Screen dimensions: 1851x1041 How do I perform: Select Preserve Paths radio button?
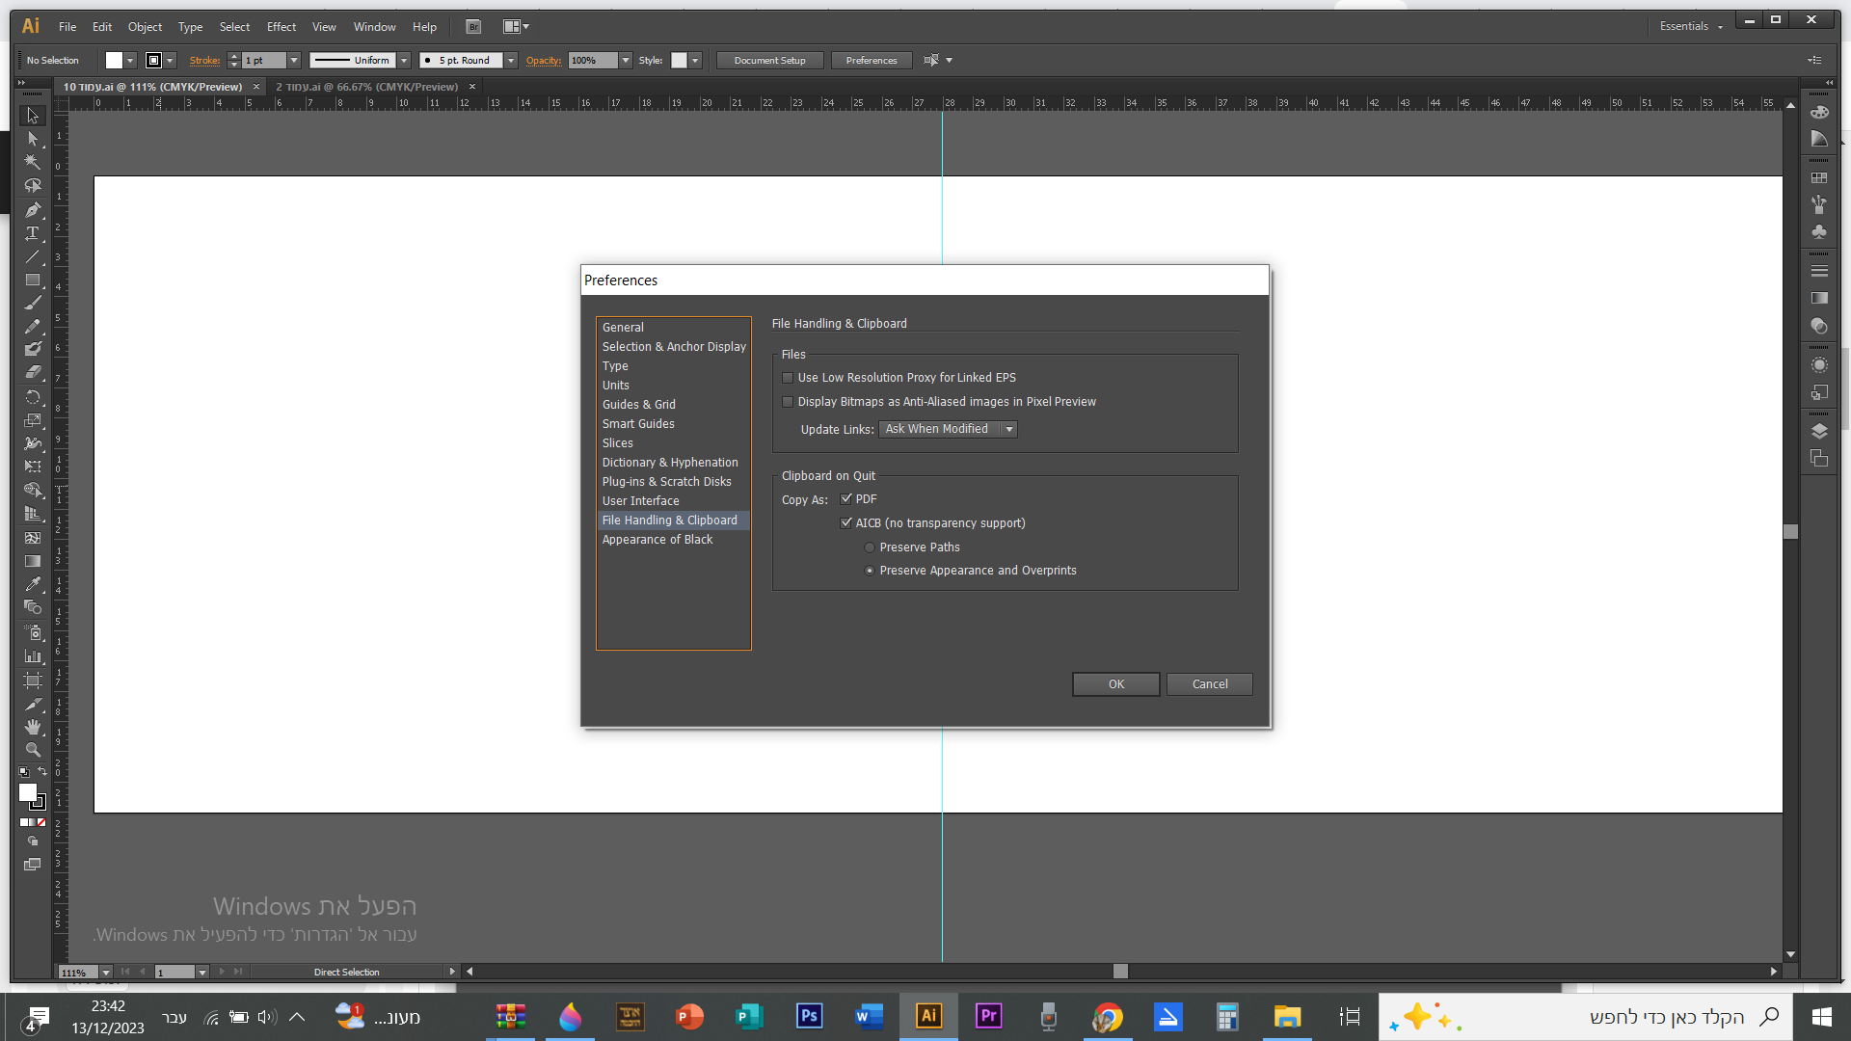pyautogui.click(x=870, y=547)
